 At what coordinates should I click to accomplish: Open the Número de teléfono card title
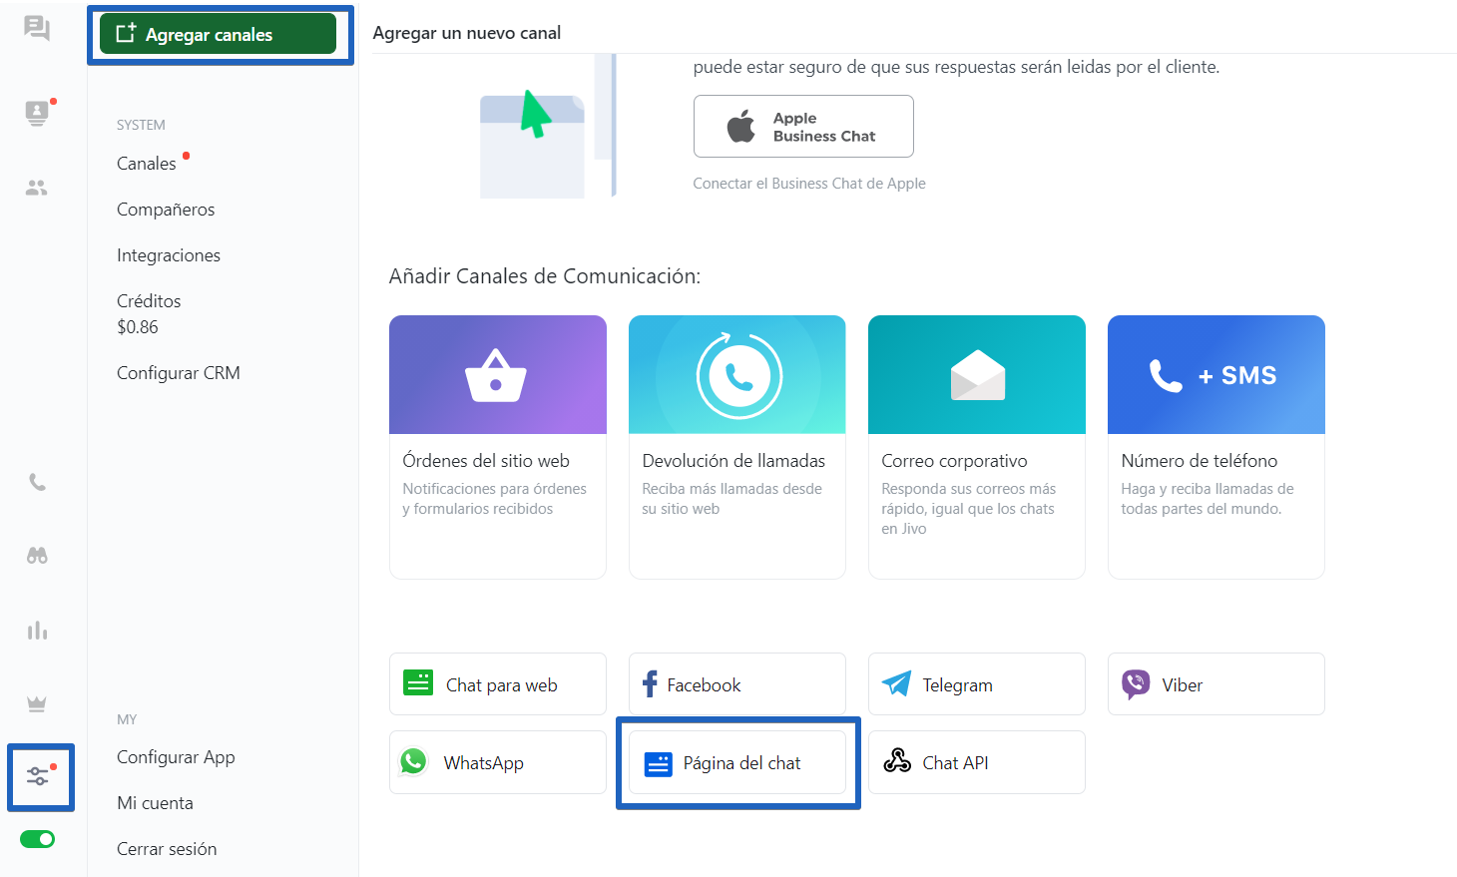tap(1200, 461)
